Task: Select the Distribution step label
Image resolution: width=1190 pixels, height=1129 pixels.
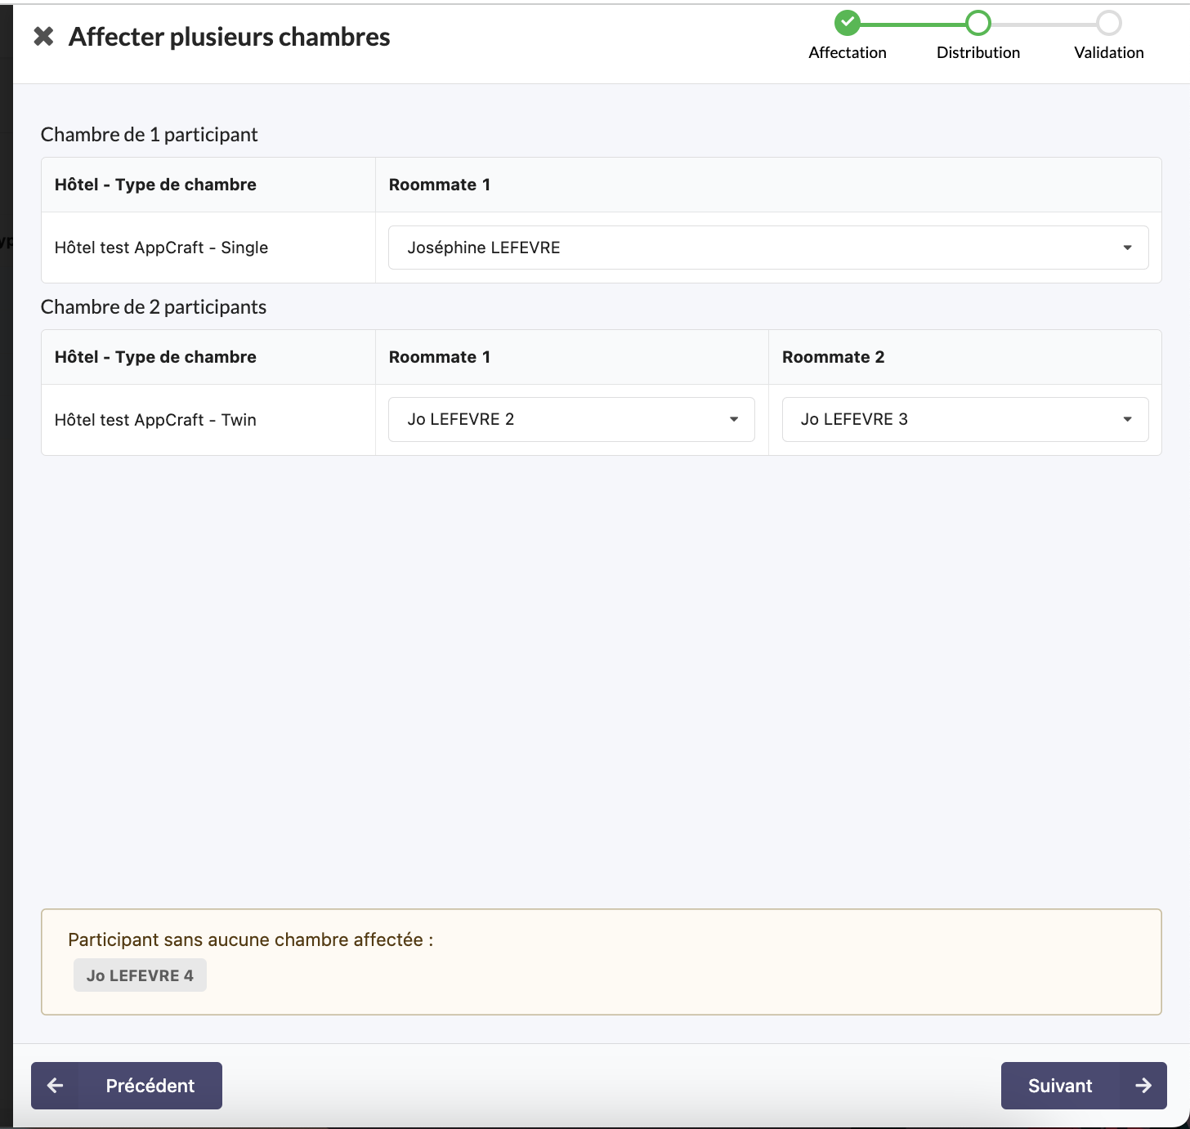Action: [x=978, y=52]
